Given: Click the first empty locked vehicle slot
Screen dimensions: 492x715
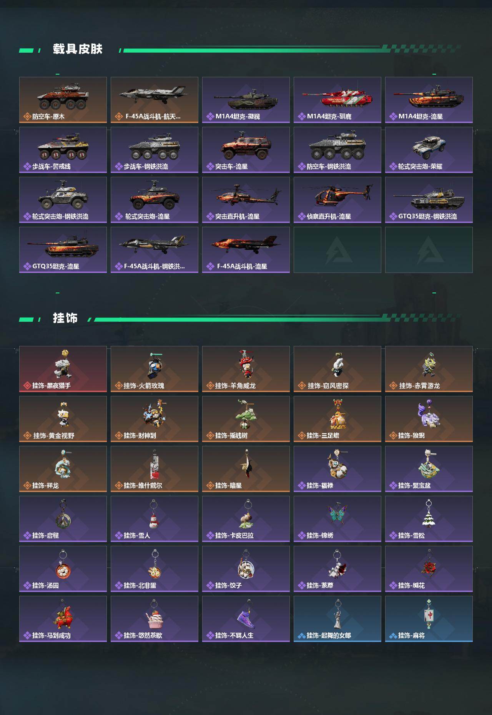Looking at the screenshot, I should point(337,250).
